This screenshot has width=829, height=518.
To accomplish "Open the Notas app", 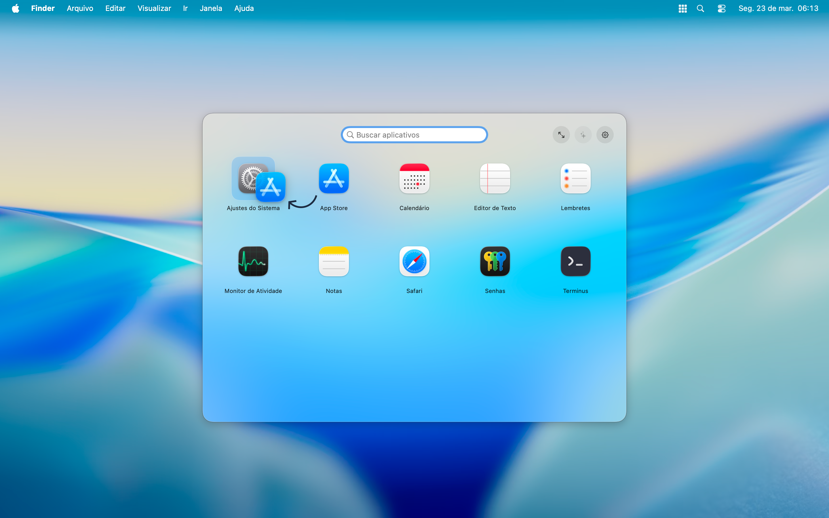I will (x=333, y=261).
